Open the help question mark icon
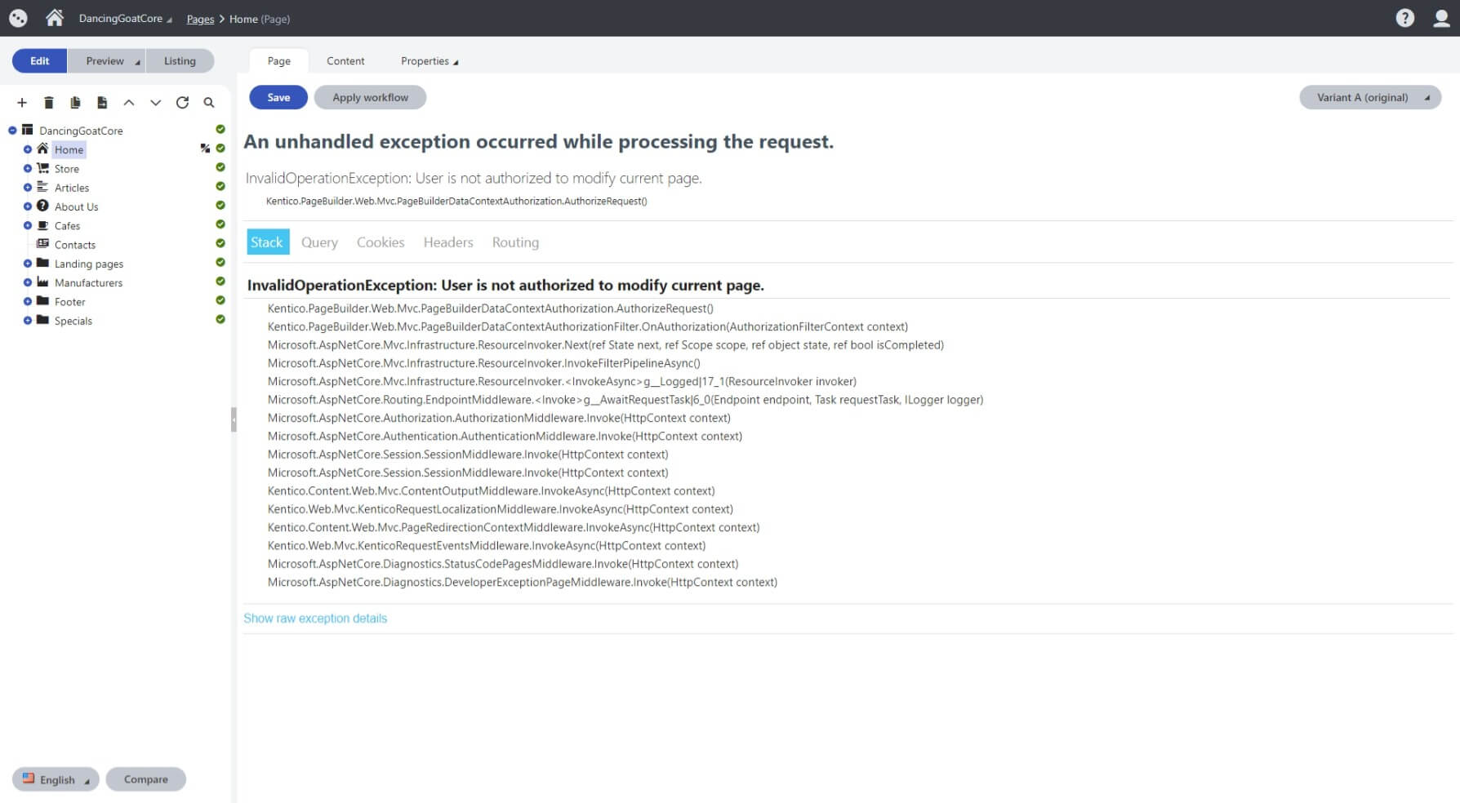 pyautogui.click(x=1404, y=18)
